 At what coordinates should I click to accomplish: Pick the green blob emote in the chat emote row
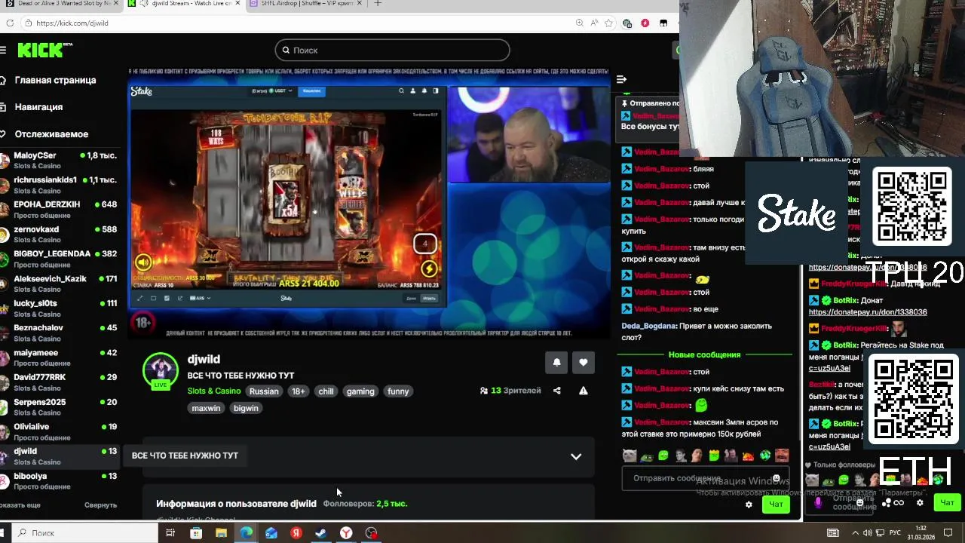coord(663,456)
